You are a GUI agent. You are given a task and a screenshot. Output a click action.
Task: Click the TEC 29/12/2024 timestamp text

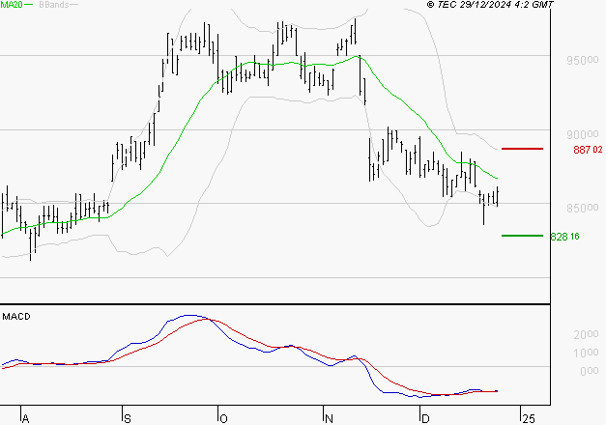[x=490, y=5]
